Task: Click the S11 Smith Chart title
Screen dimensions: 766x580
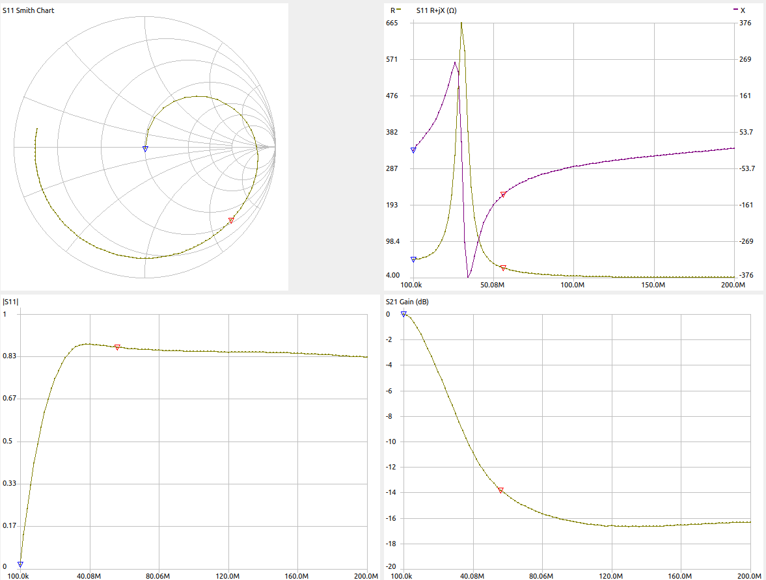Action: 28,10
